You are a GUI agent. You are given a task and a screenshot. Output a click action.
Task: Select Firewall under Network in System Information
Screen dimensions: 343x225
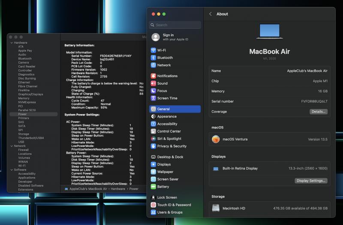tap(23, 150)
